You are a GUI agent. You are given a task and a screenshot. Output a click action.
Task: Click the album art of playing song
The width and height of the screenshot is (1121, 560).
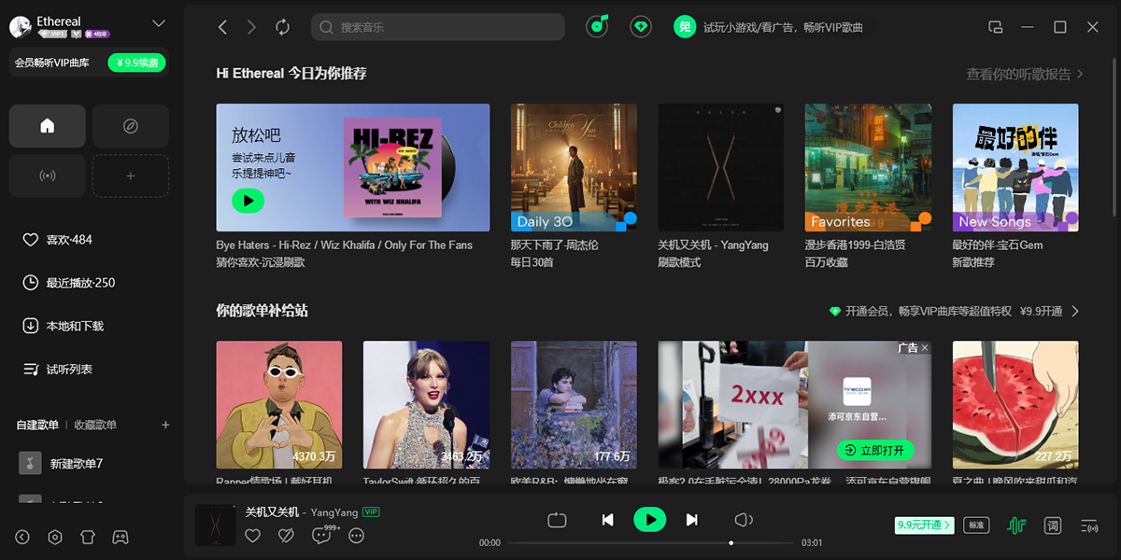[x=215, y=525]
